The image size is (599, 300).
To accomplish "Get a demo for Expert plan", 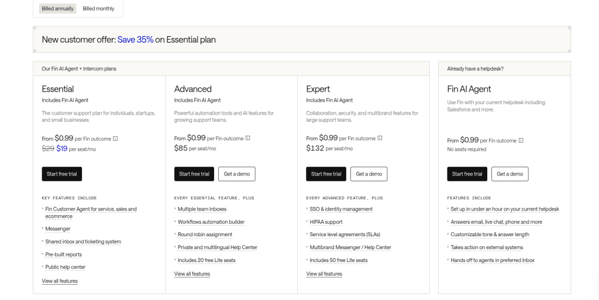I will point(369,174).
